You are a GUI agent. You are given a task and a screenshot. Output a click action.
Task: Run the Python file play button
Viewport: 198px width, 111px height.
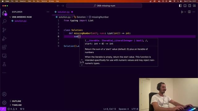[x=182, y=12]
